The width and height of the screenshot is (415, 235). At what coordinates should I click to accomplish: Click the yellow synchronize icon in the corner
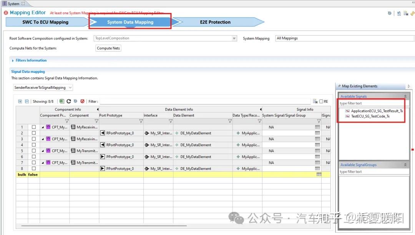(412, 13)
